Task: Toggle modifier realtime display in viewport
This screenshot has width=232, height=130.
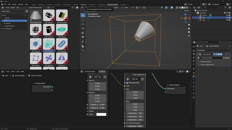Action: click(x=219, y=54)
